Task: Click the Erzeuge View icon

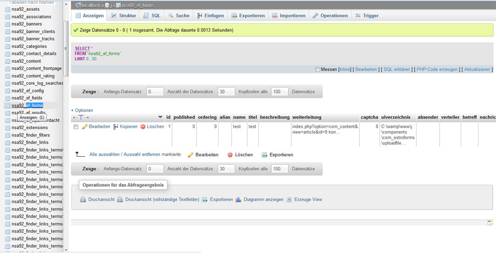Action: (289, 200)
